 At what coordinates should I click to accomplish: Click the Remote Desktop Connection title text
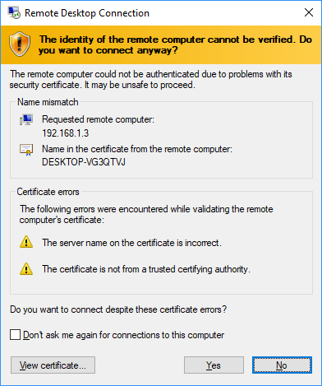[87, 13]
